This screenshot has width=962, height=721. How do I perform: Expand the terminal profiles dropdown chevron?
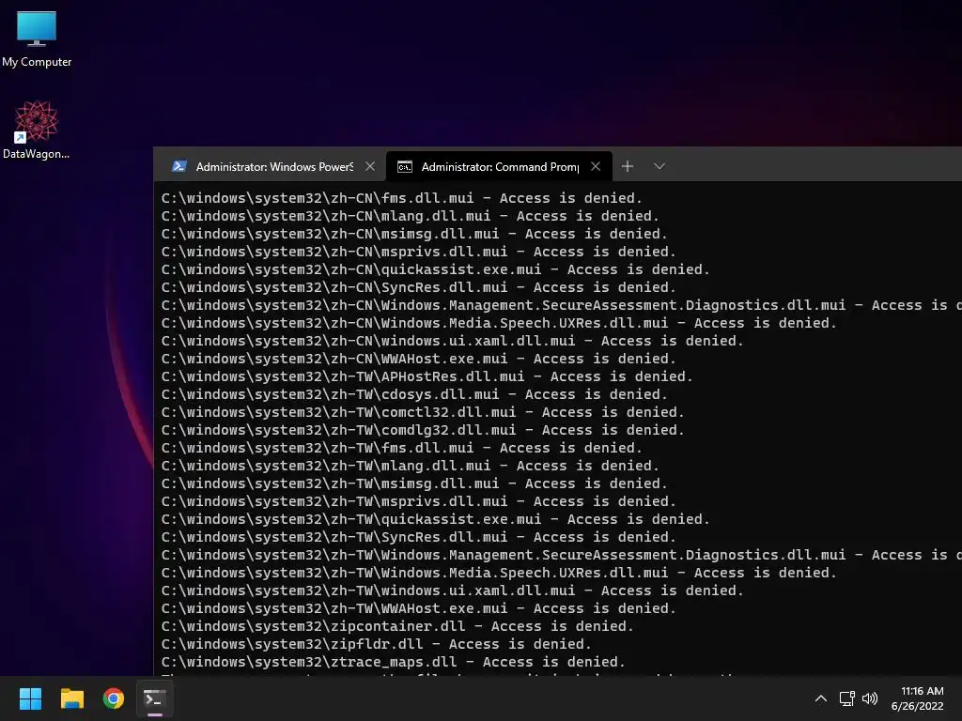click(659, 166)
